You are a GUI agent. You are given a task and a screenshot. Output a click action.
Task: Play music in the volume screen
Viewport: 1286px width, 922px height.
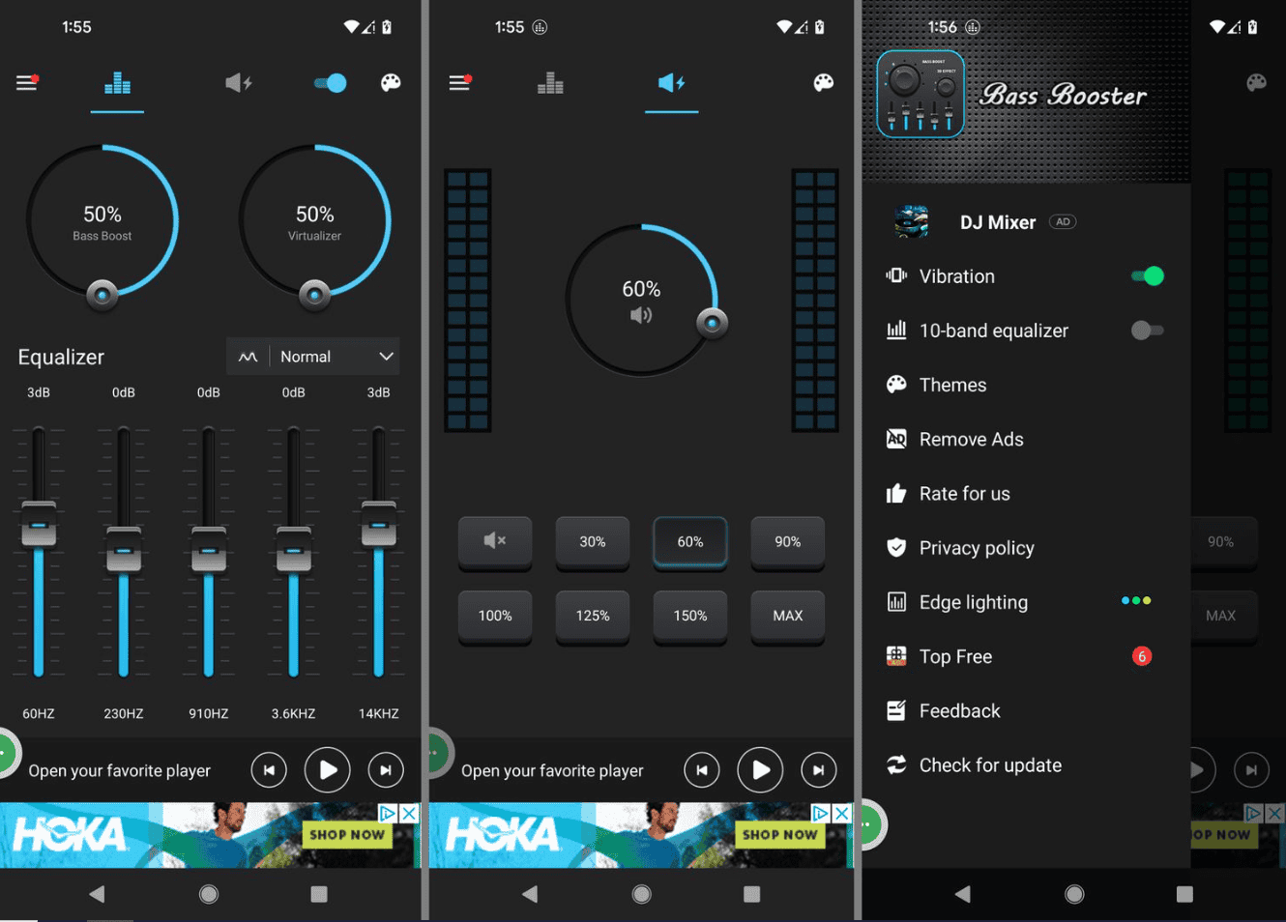761,770
